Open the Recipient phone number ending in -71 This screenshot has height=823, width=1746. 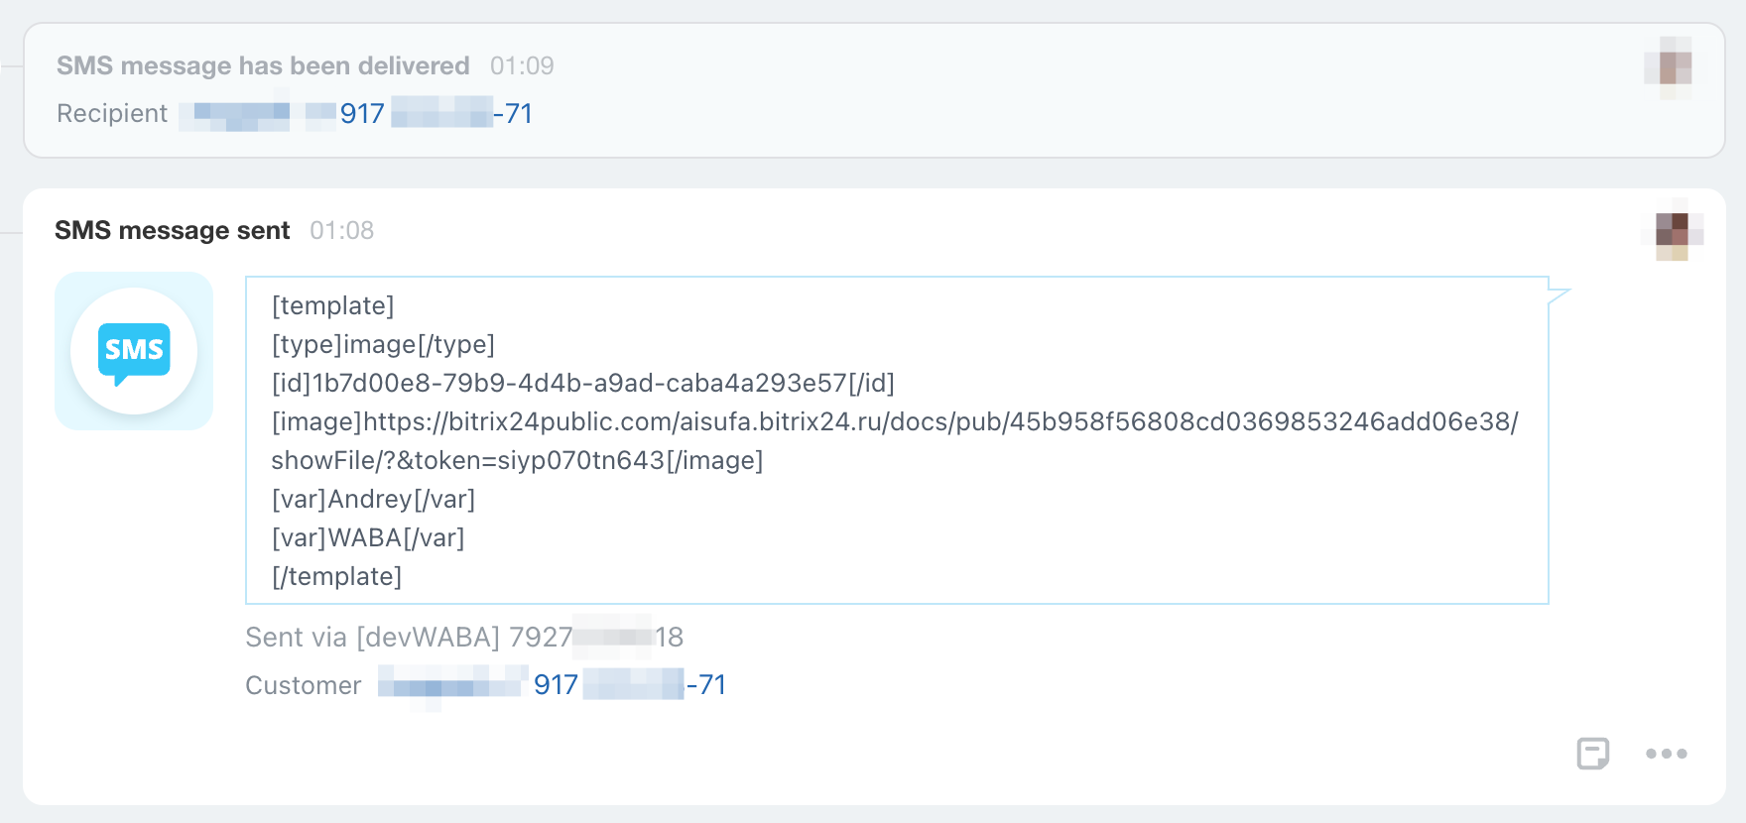pos(436,114)
